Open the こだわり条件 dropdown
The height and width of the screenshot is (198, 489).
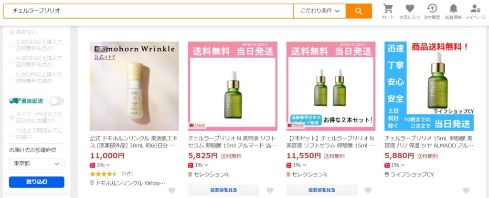click(319, 11)
